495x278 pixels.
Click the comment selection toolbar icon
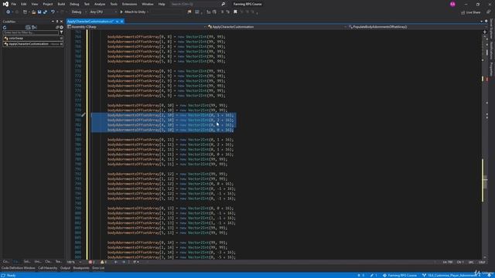[x=209, y=12]
